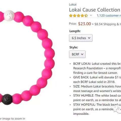121x121 pixels.
Task: Click the STAY HUMBLE bullet description
Action: (x=97, y=98)
